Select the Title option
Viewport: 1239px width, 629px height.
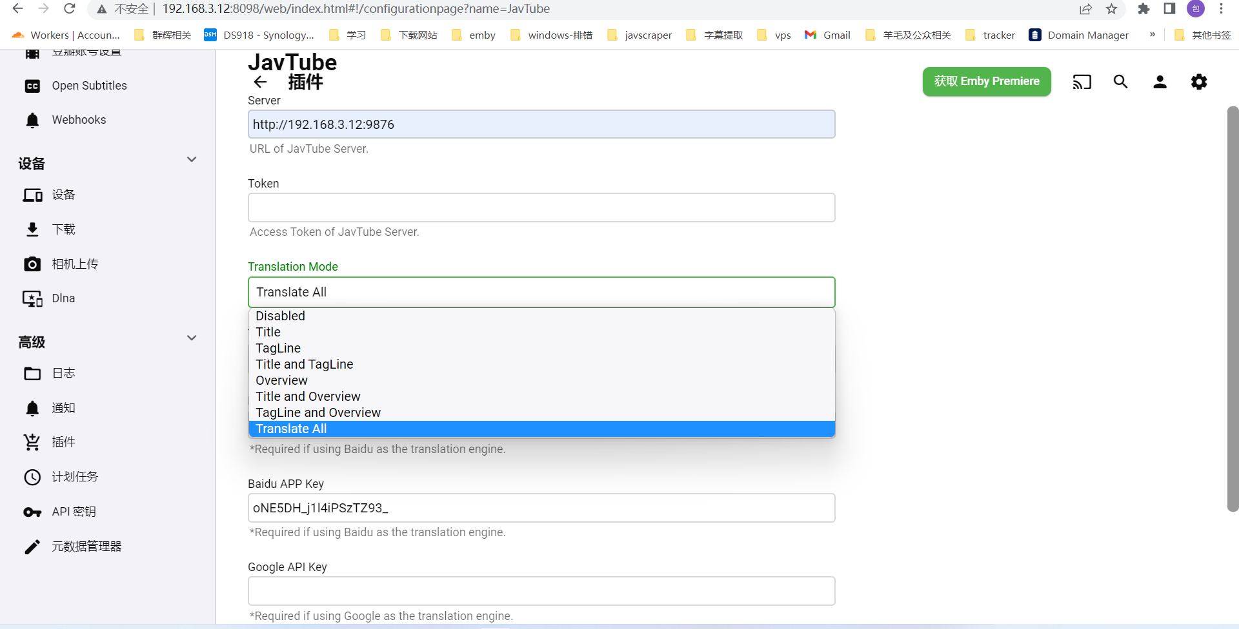click(541, 332)
